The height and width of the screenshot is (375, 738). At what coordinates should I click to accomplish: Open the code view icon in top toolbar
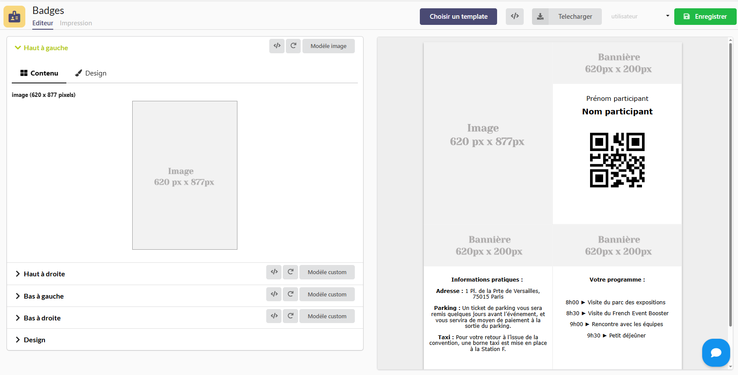pyautogui.click(x=515, y=17)
